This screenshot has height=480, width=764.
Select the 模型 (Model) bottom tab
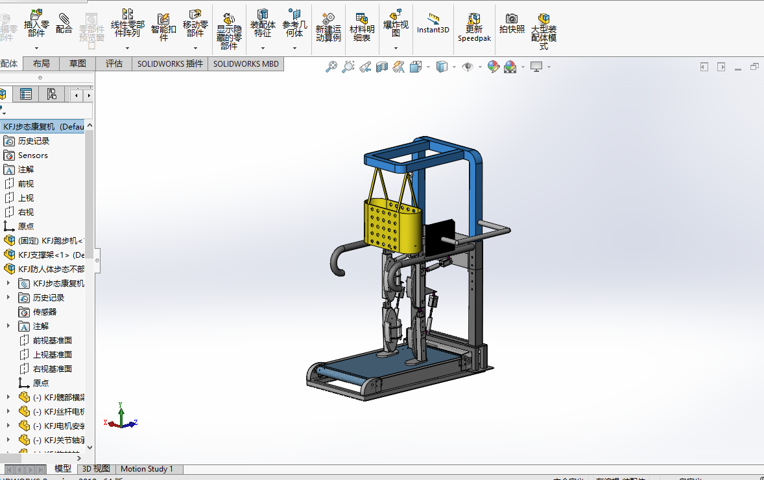click(63, 469)
